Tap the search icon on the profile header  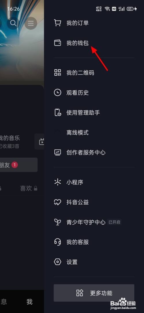pos(13,23)
